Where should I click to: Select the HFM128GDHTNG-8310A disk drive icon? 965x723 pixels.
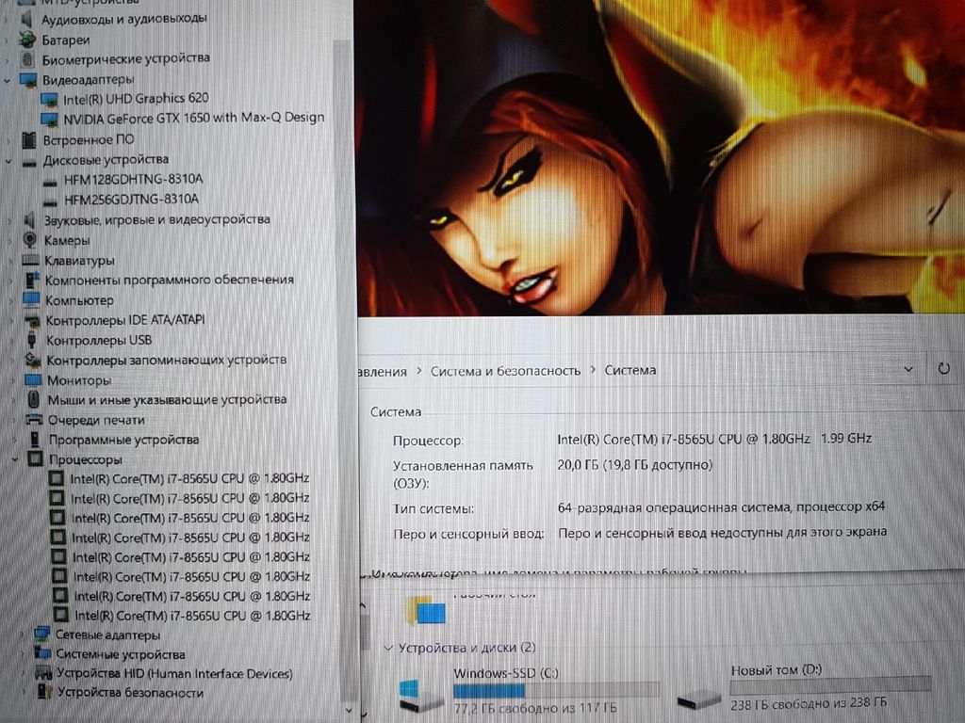pos(51,179)
